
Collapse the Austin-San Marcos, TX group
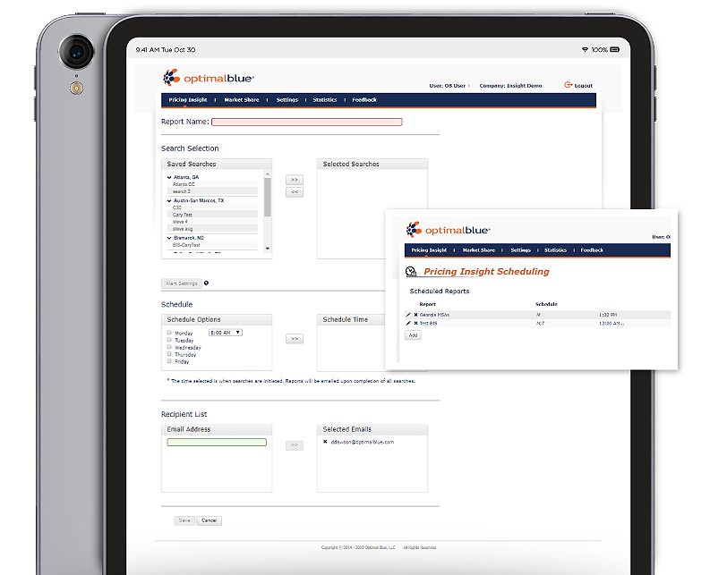click(169, 200)
